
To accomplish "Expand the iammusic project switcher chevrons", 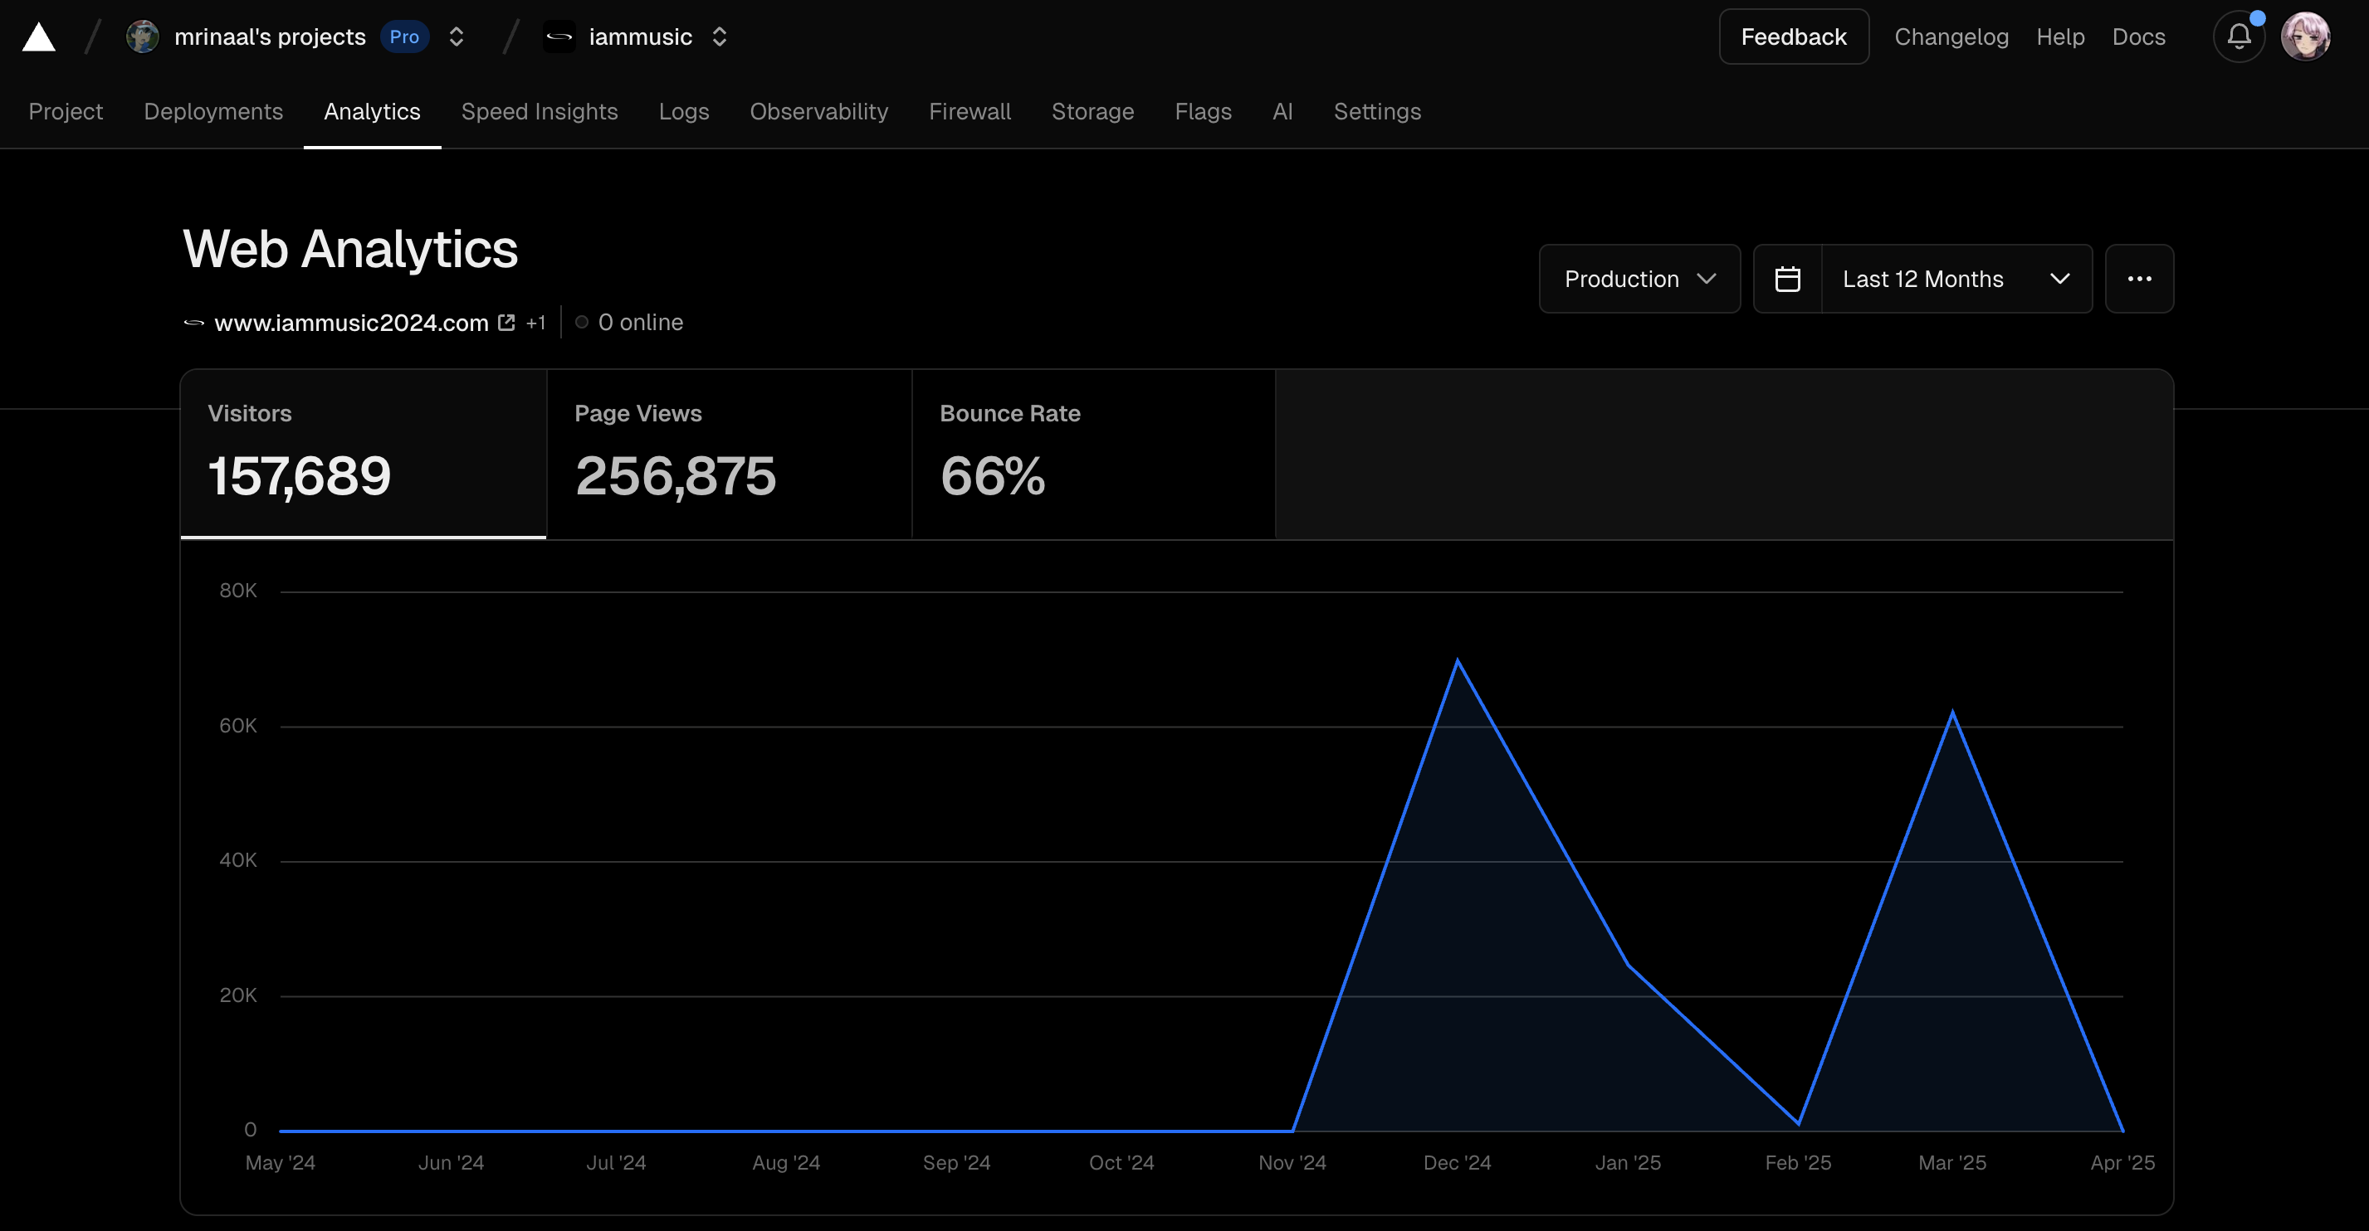I will point(719,36).
